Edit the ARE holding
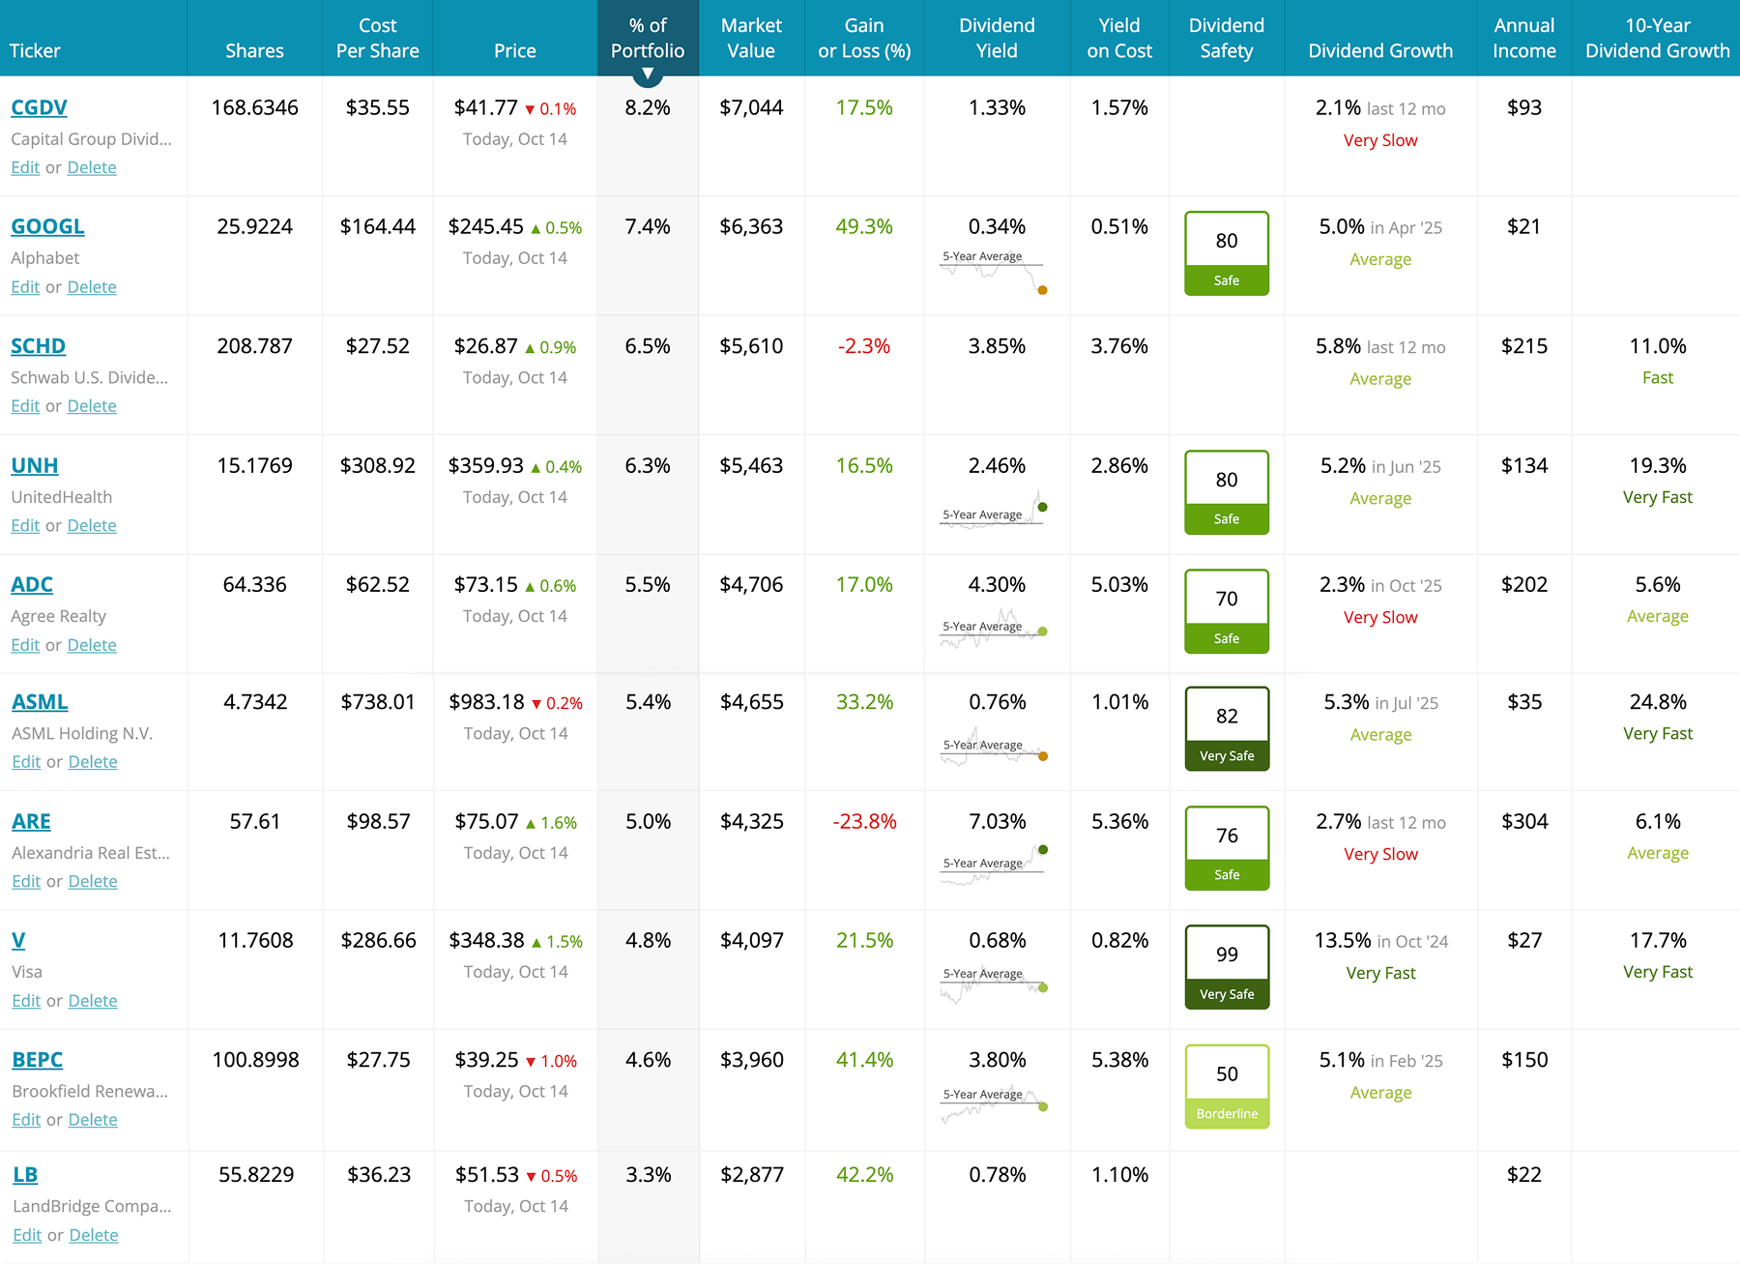The width and height of the screenshot is (1740, 1264). (26, 881)
